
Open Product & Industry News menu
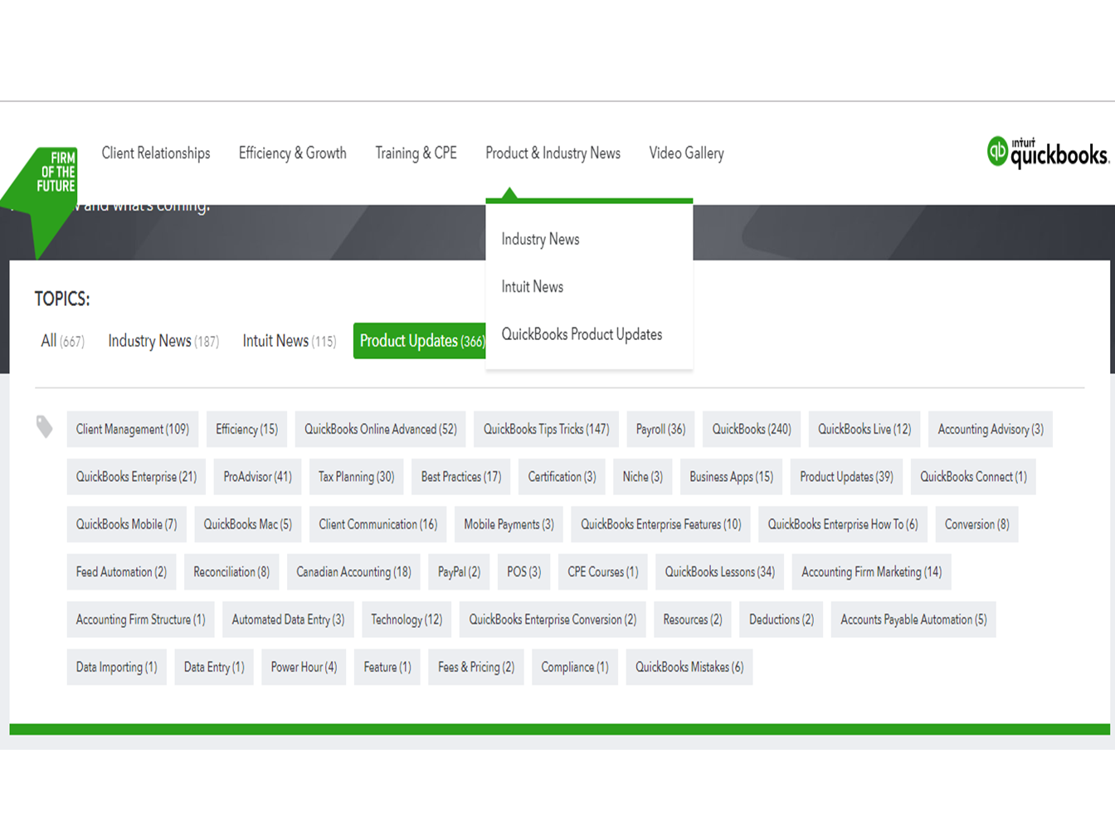(553, 153)
